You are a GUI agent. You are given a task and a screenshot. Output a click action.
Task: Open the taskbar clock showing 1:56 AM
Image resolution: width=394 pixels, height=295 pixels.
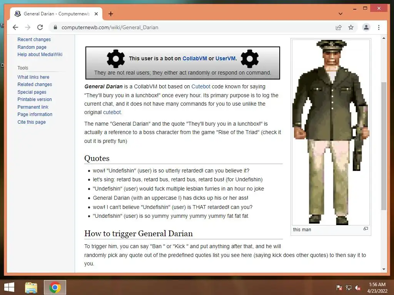[377, 288]
